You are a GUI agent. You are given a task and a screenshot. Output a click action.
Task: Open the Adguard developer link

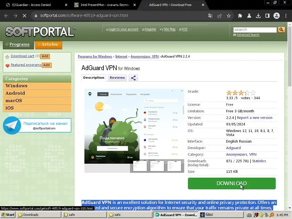[233, 148]
